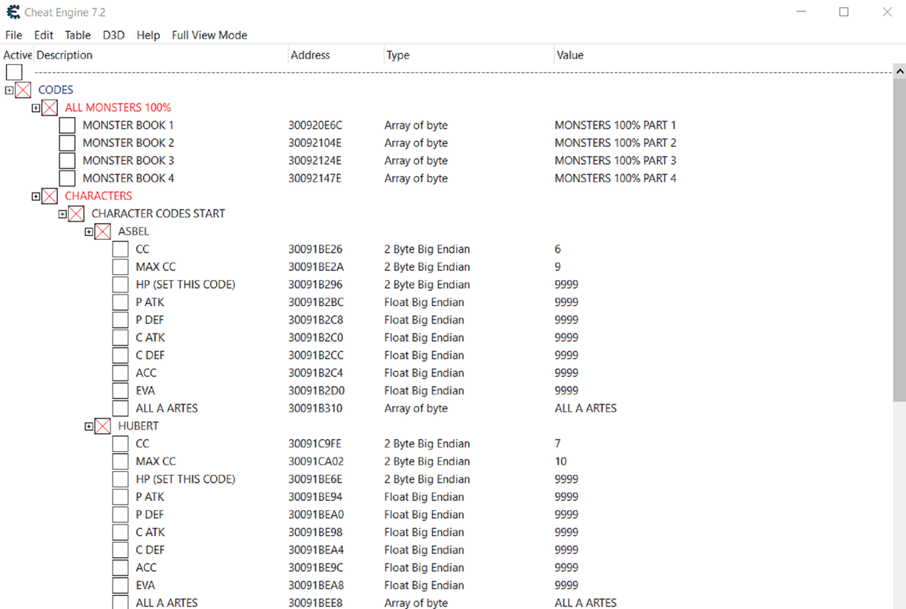Enable ASBEL's HP (SET THIS CODE) checkbox
The width and height of the screenshot is (906, 609).
[x=120, y=285]
